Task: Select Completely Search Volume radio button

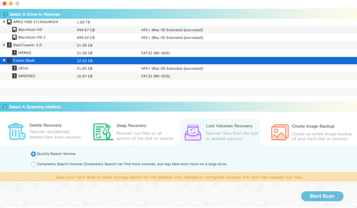Action: (33, 164)
